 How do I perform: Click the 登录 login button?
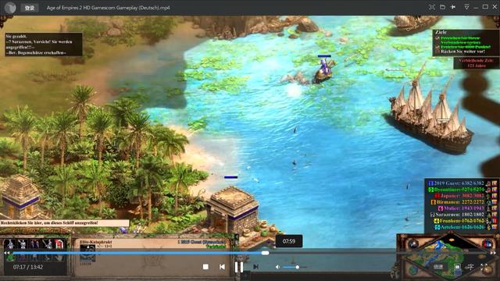(x=30, y=8)
